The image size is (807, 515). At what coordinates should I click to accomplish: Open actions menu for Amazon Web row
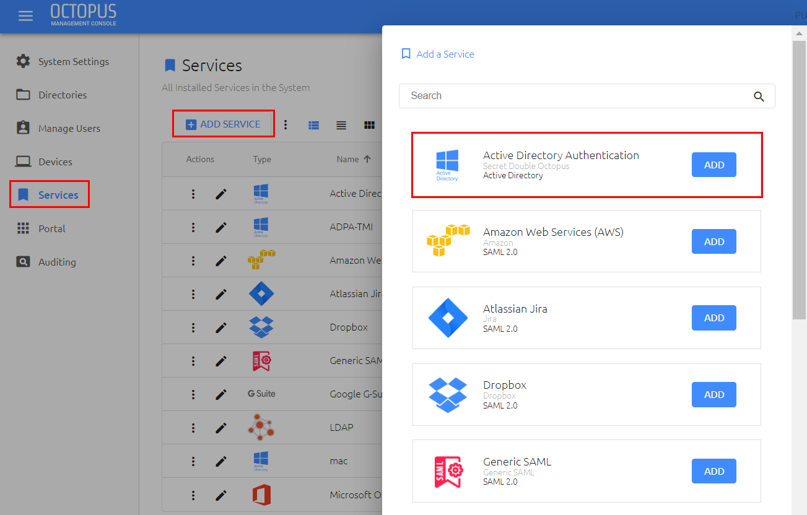(193, 261)
